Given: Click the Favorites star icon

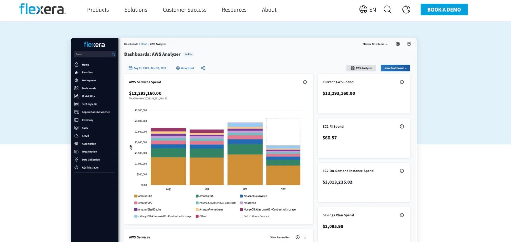Looking at the screenshot, I should [76, 72].
